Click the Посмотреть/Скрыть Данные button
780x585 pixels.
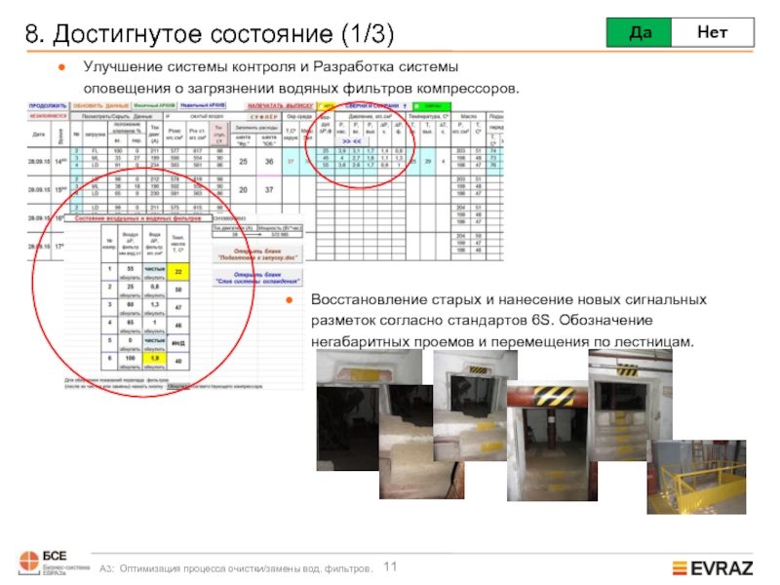tap(116, 116)
